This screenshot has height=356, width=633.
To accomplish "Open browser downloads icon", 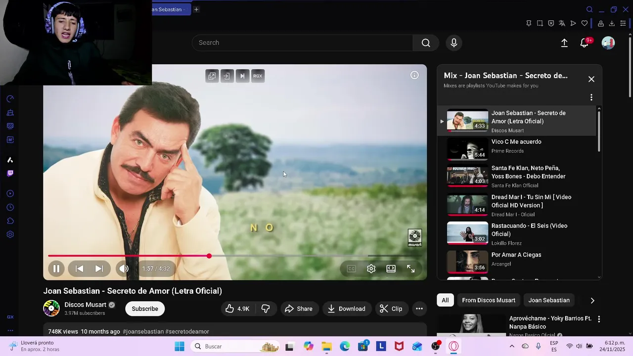I will [x=612, y=23].
